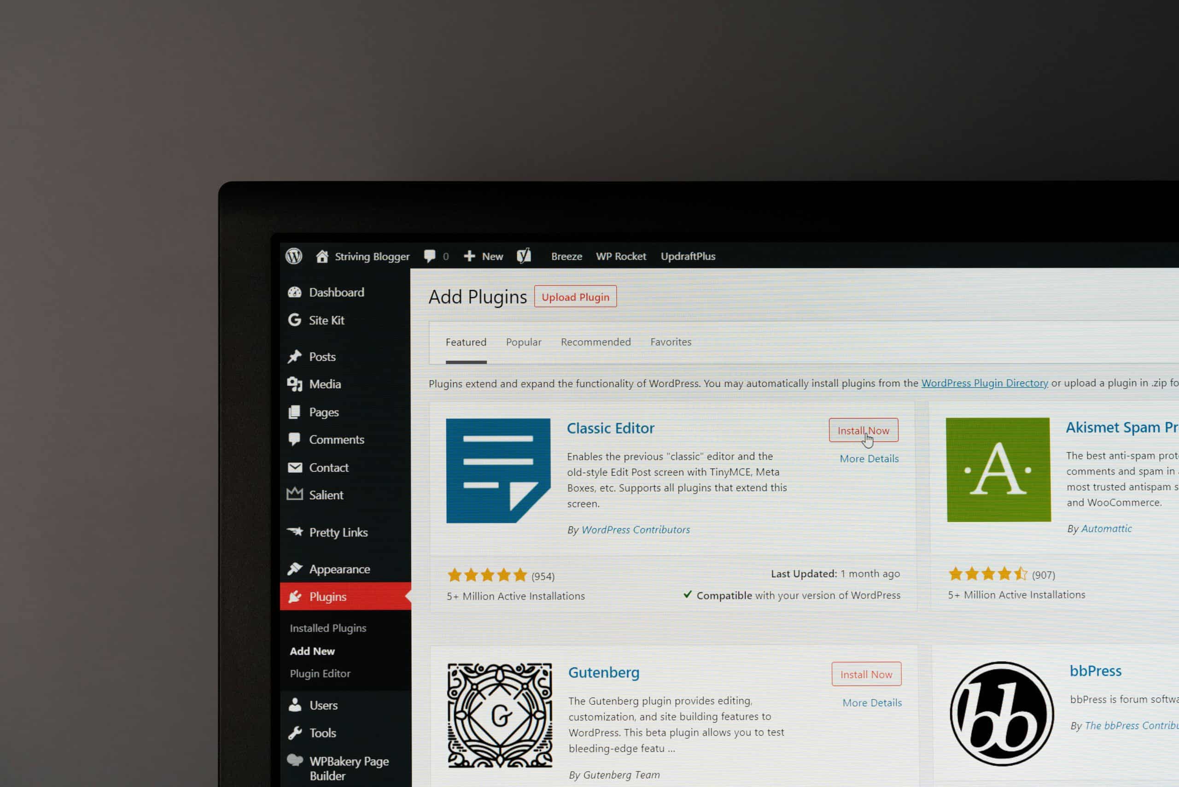Screen dimensions: 1179x787
Task: Click the Users menu icon
Action: (295, 705)
